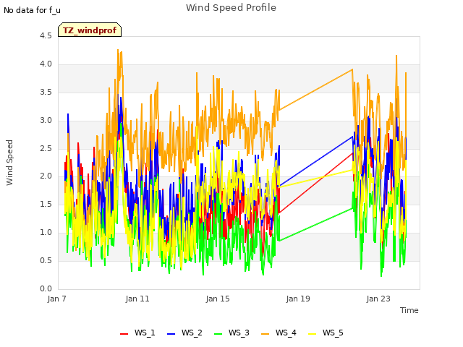Click the 0.5 y-axis tick label

[x=46, y=260]
